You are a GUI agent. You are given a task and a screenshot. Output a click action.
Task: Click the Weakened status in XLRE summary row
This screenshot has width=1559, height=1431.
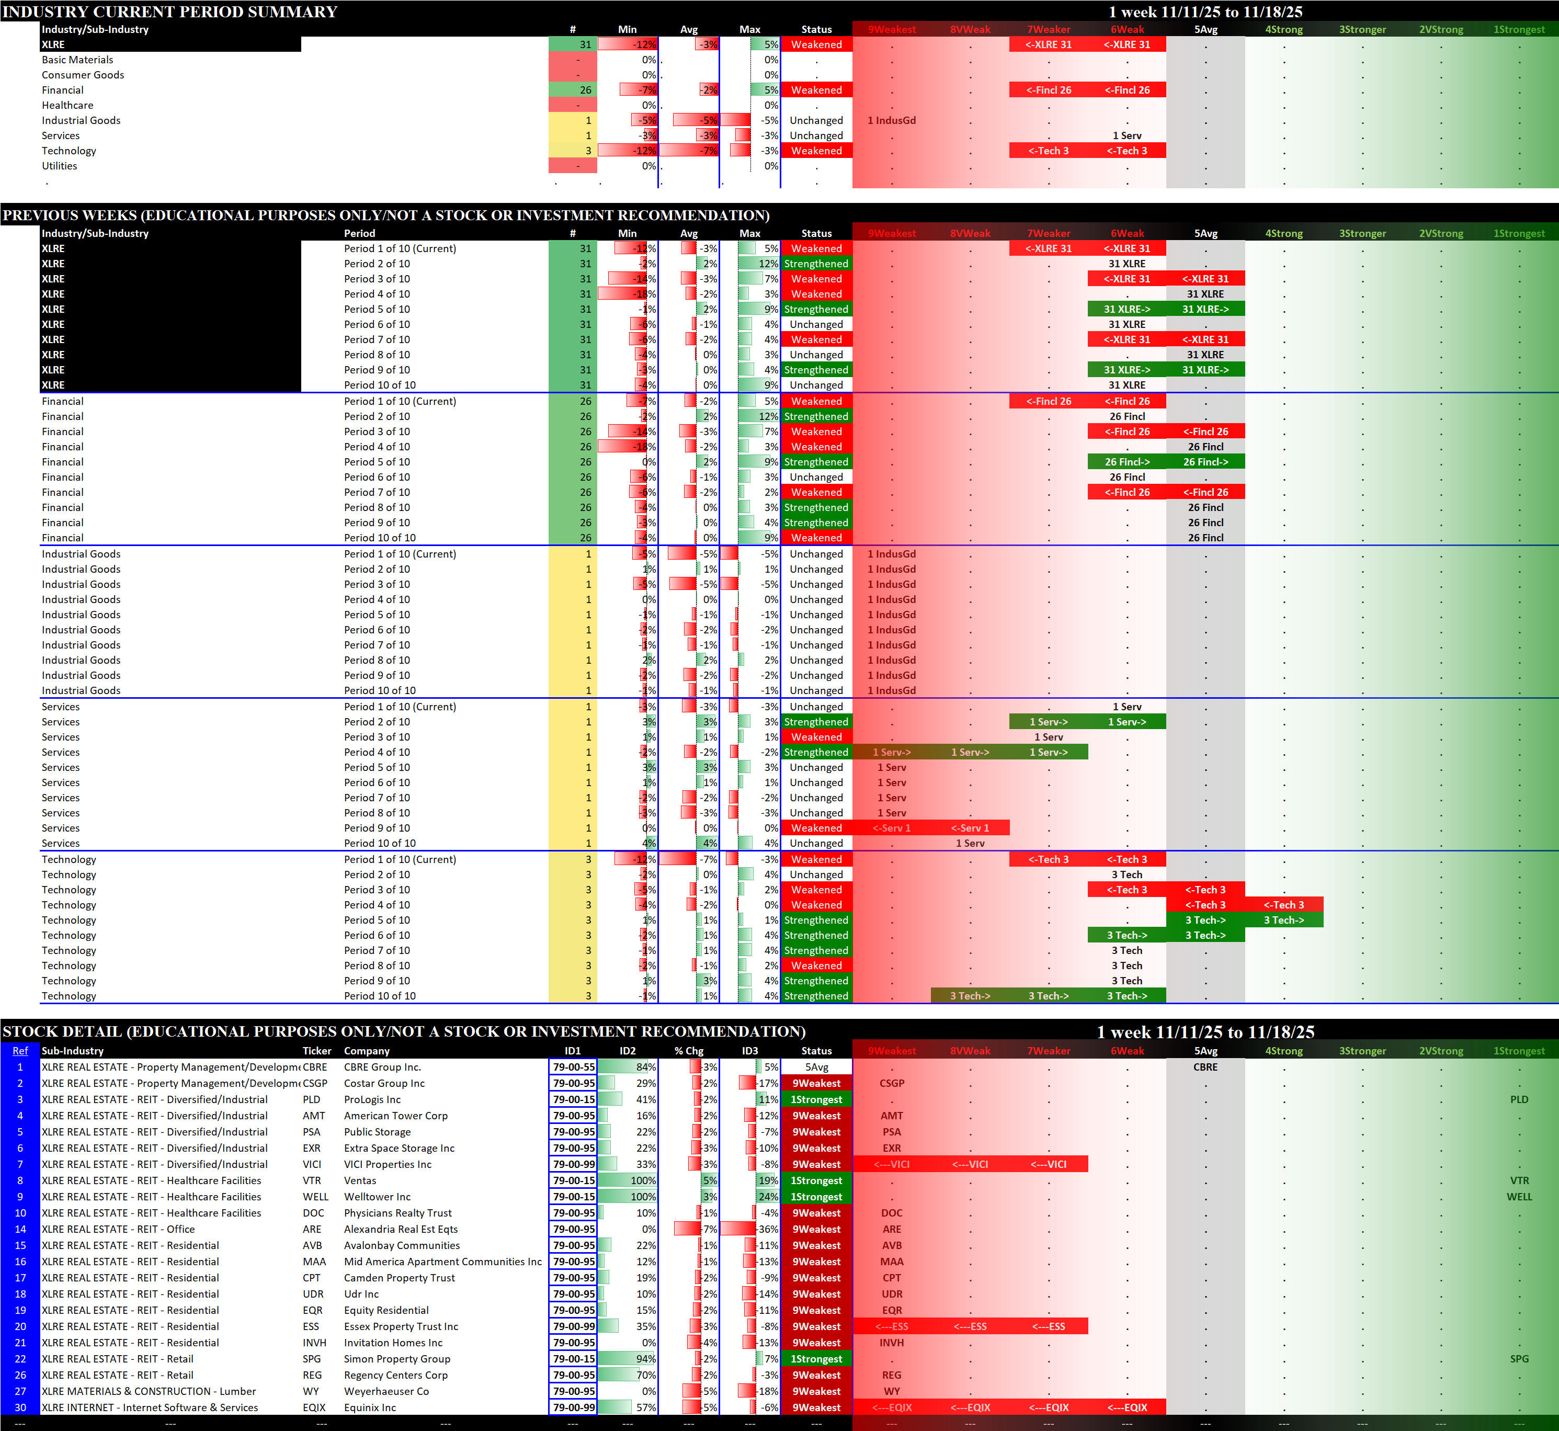[816, 45]
